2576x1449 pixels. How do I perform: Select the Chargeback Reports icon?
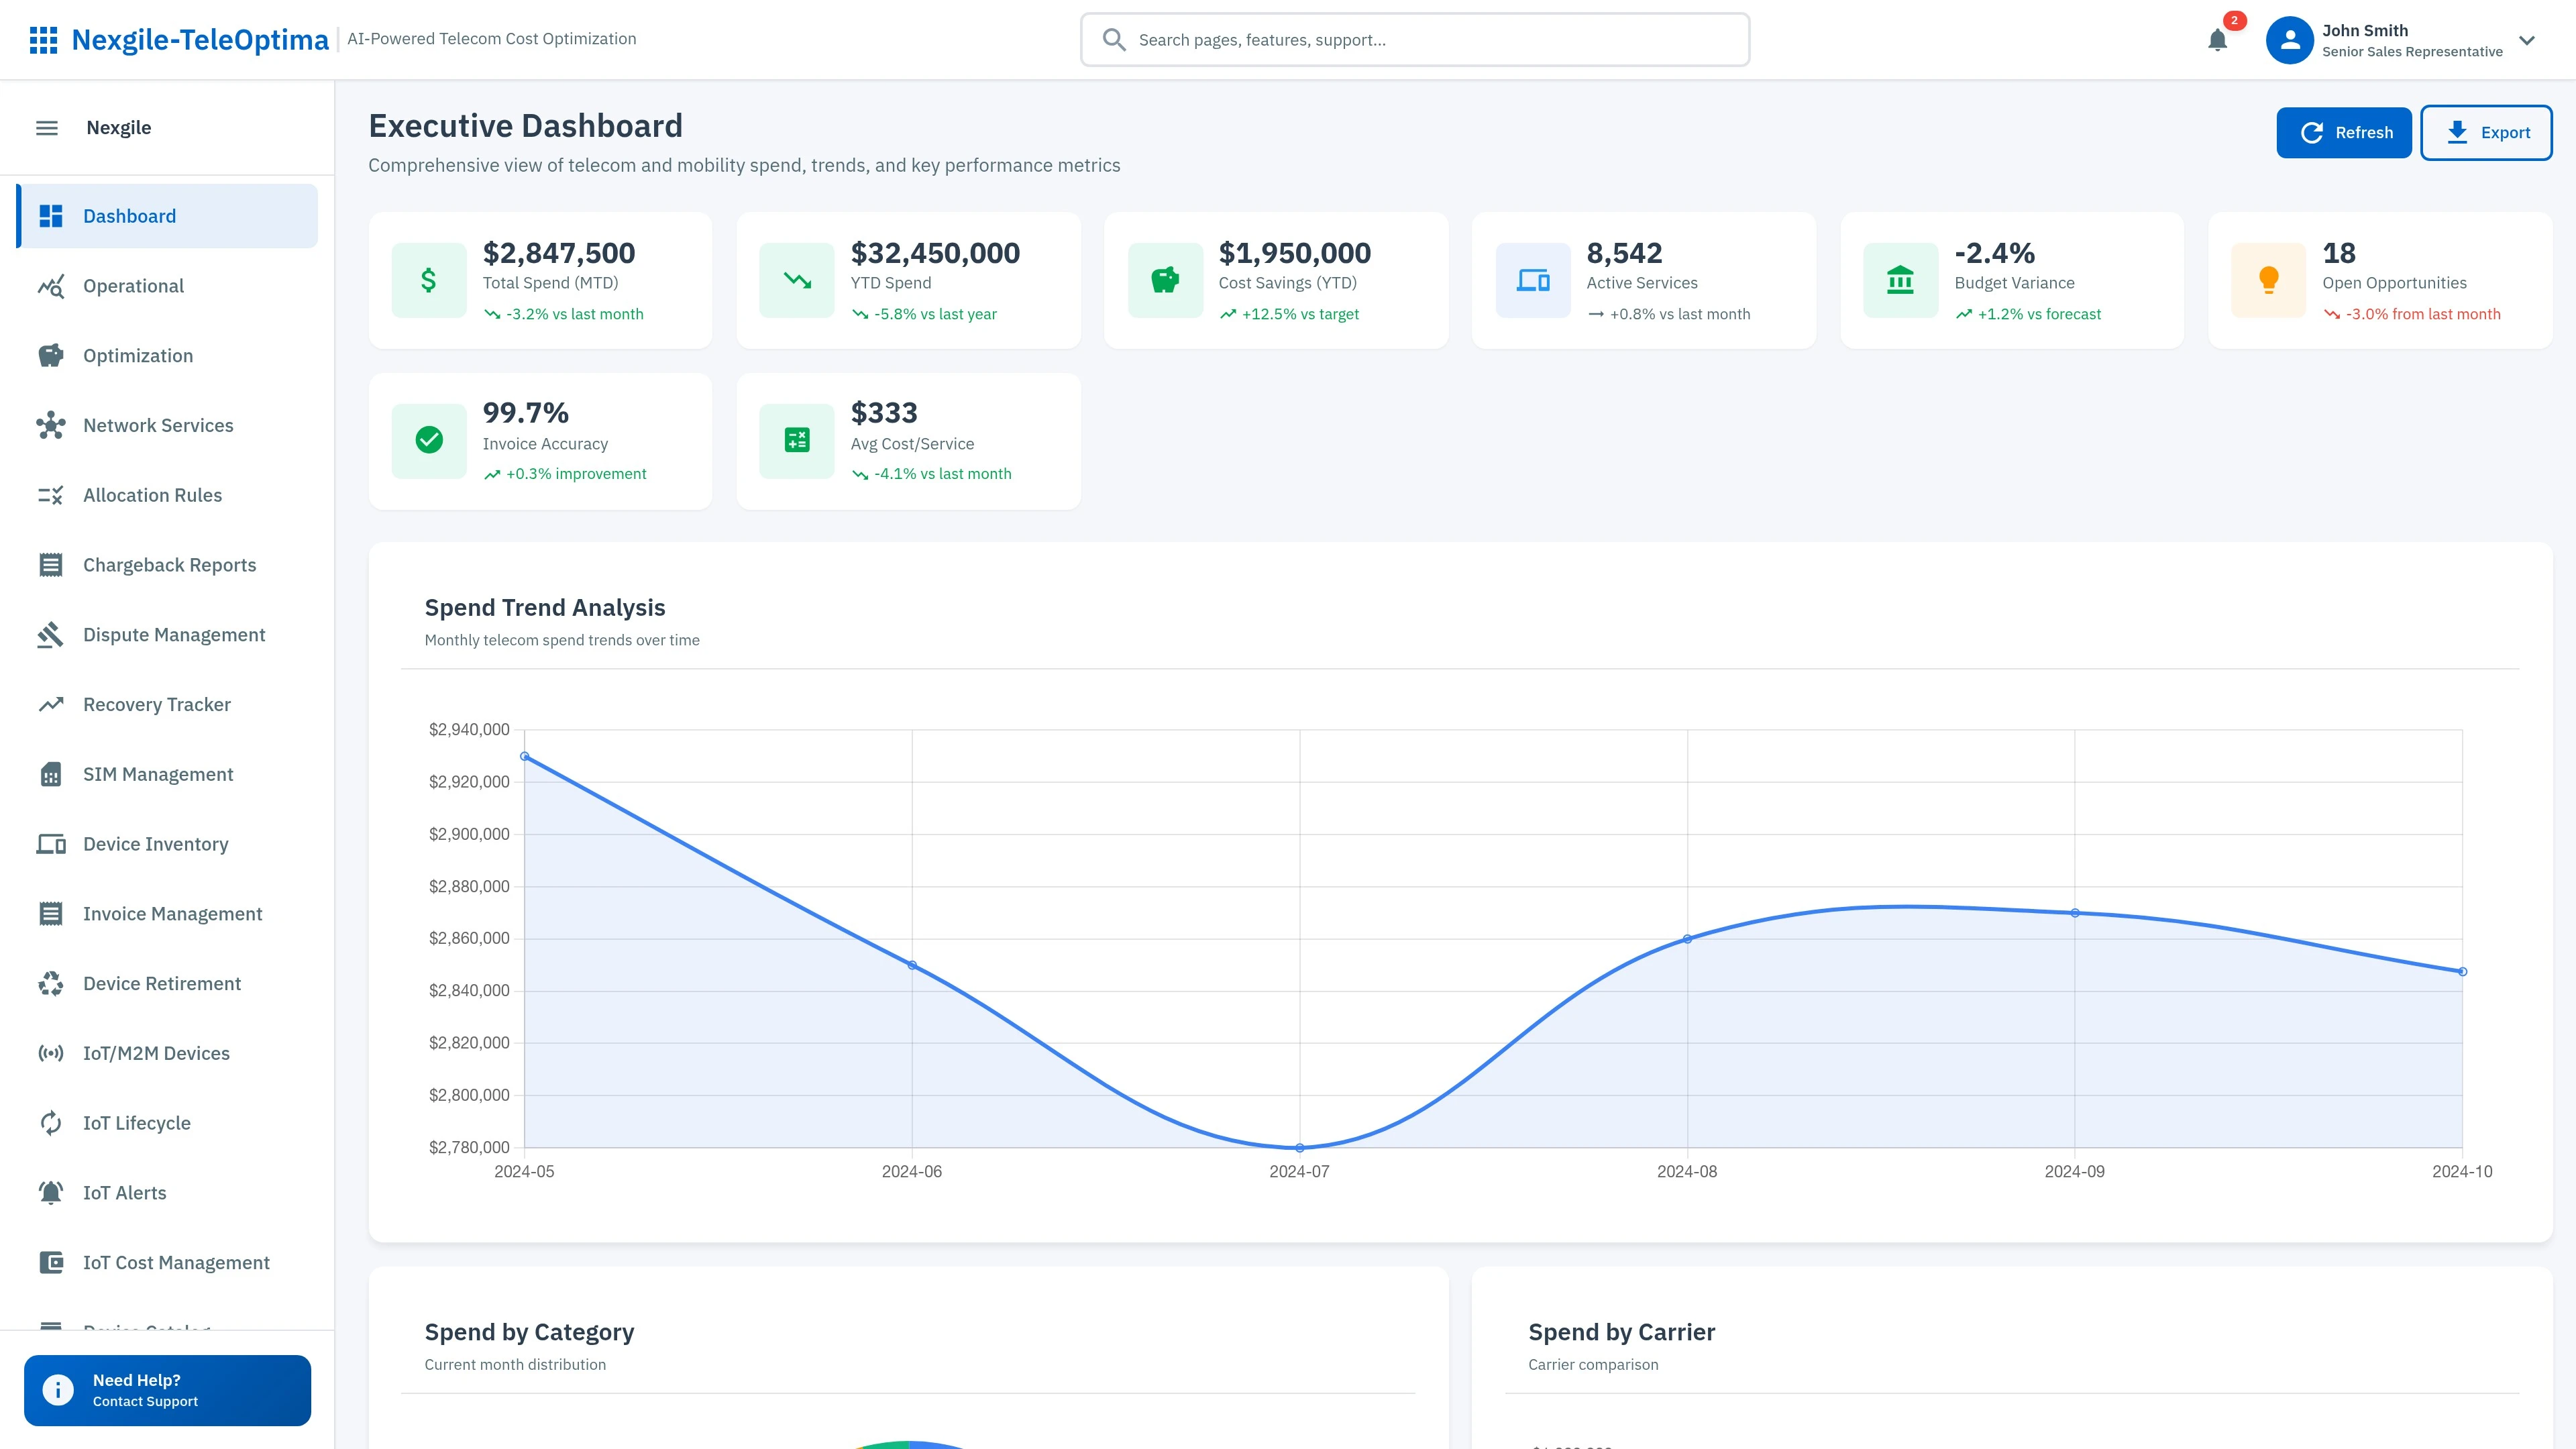point(51,564)
